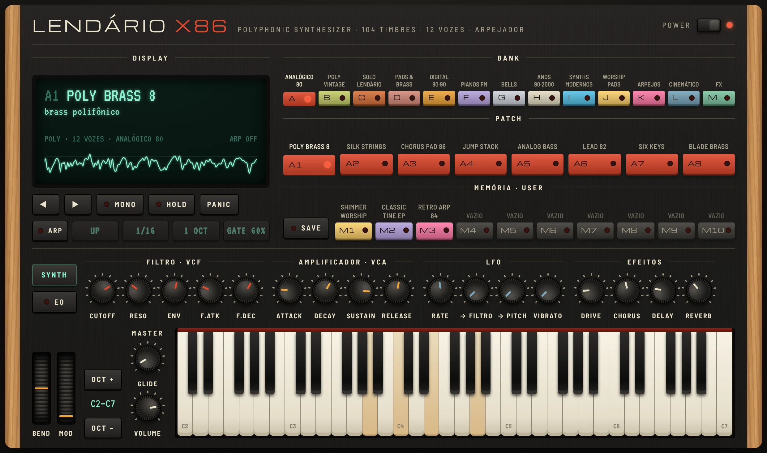767x453 pixels.
Task: Click the REVERB effect knob
Action: pyautogui.click(x=699, y=290)
